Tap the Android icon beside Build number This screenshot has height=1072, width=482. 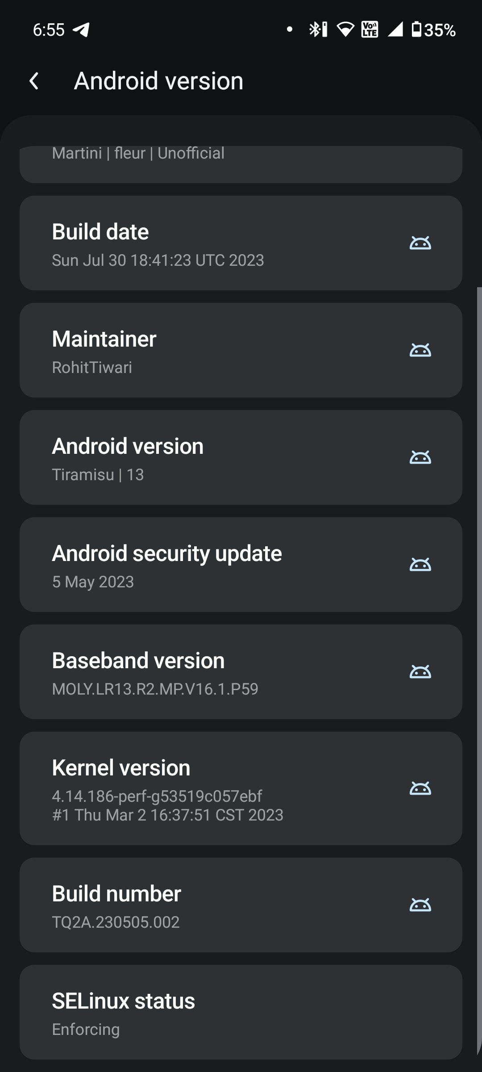[420, 905]
